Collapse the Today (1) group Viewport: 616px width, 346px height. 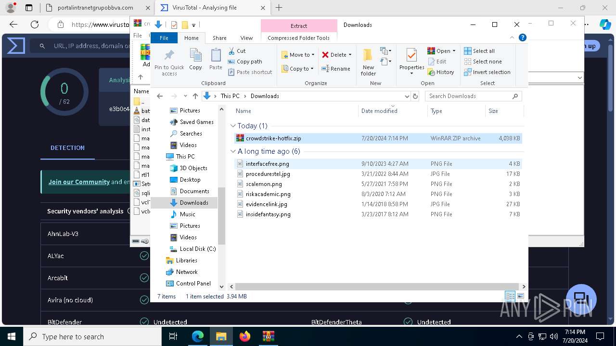point(233,126)
